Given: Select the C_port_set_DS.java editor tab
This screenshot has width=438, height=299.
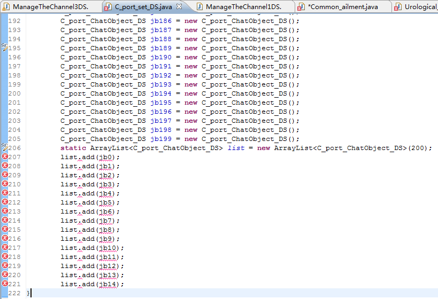Looking at the screenshot, I should pos(143,6).
